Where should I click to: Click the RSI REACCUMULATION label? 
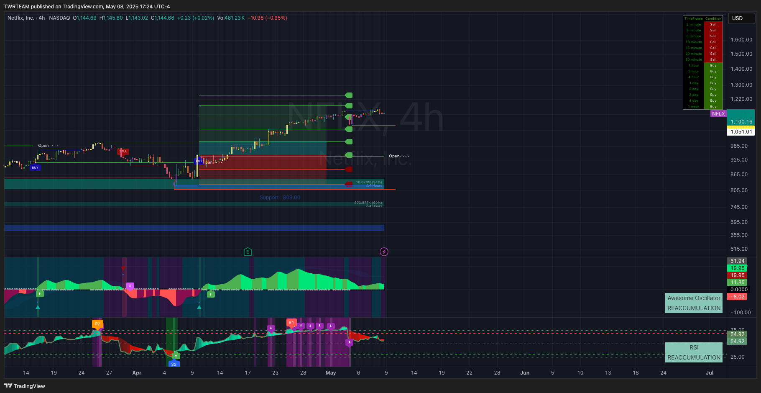(x=694, y=352)
